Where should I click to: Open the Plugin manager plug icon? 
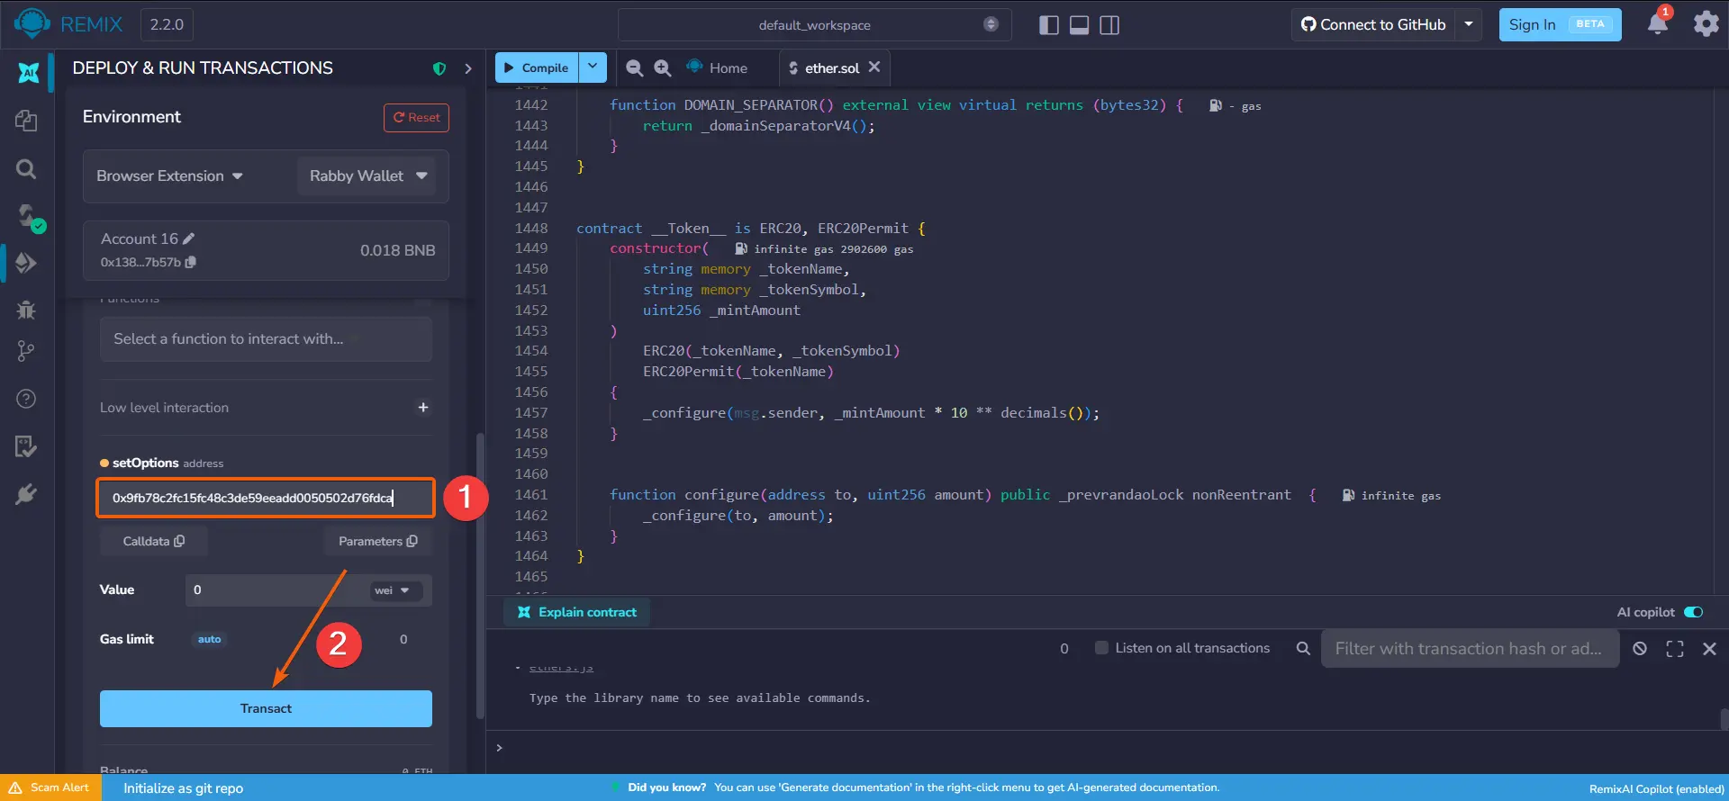pyautogui.click(x=26, y=494)
